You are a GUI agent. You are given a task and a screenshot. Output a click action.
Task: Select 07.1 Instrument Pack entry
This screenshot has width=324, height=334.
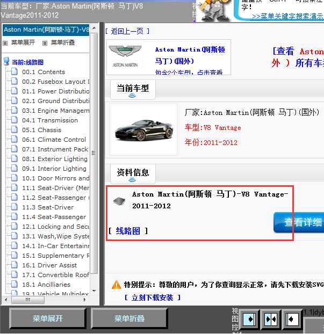point(55,149)
